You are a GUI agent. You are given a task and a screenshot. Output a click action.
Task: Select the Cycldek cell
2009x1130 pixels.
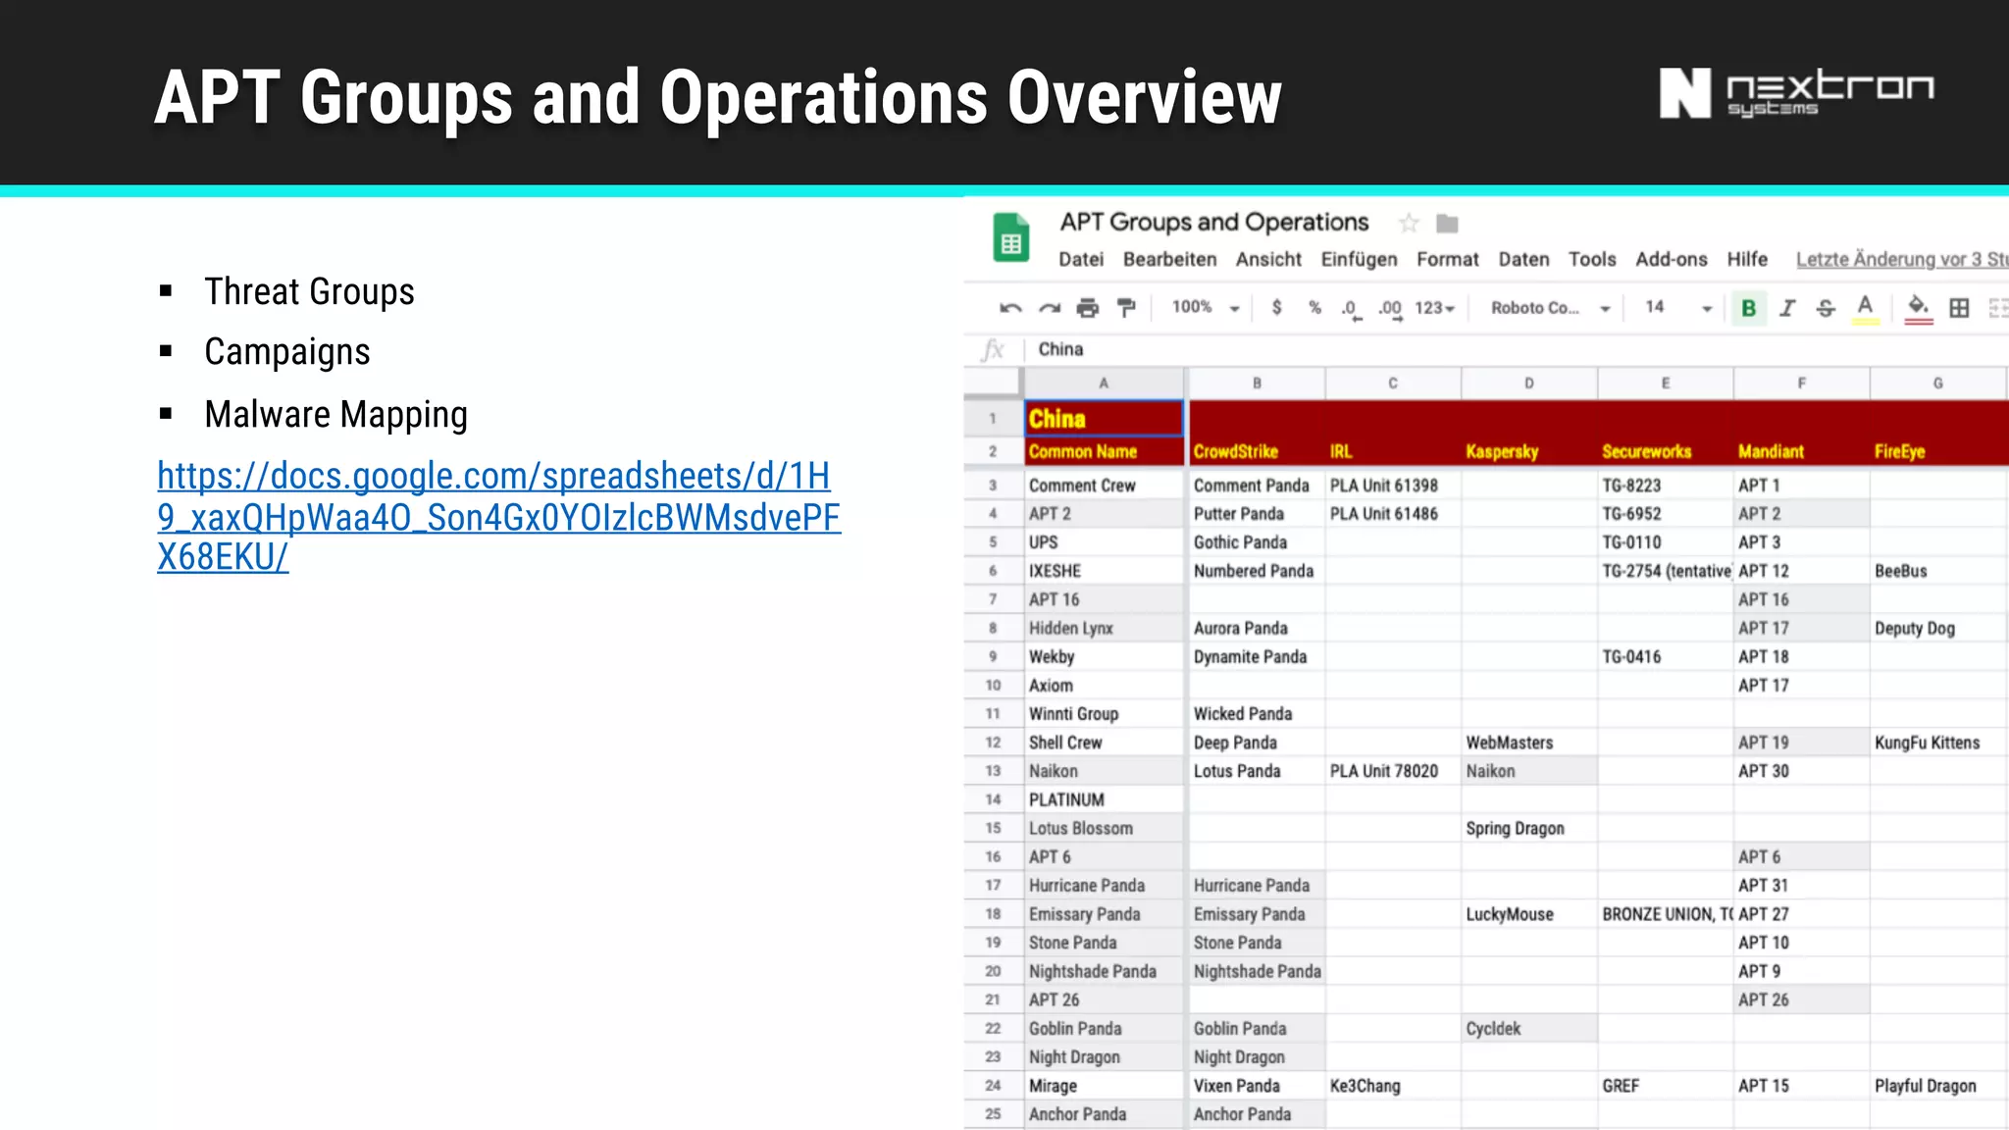(1528, 1029)
